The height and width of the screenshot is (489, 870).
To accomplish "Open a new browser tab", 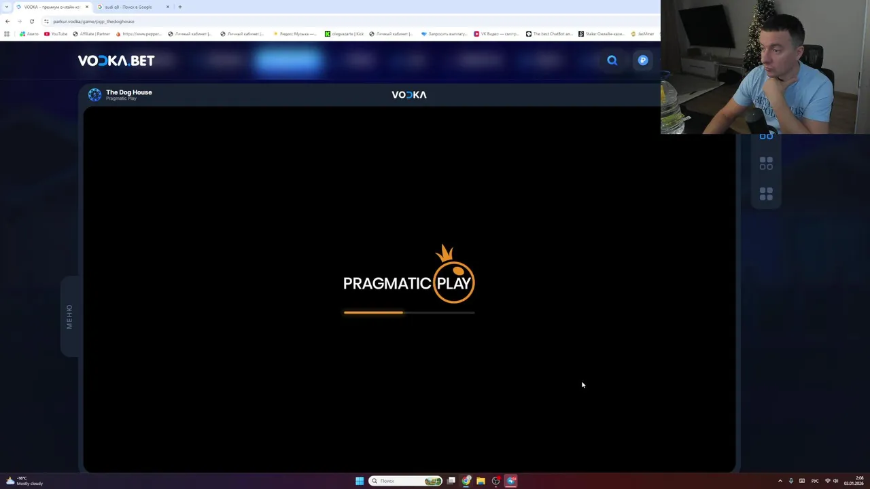I will [180, 7].
